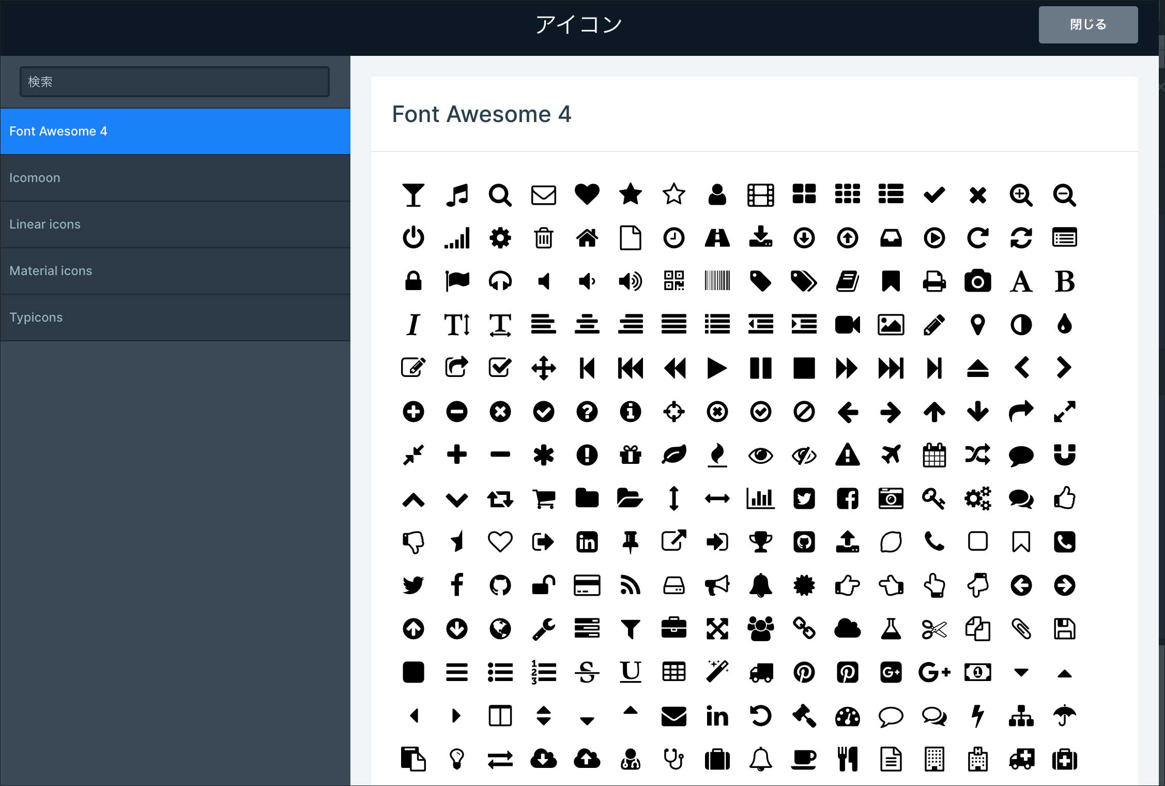
Task: Select the gift box icon
Action: coord(631,455)
